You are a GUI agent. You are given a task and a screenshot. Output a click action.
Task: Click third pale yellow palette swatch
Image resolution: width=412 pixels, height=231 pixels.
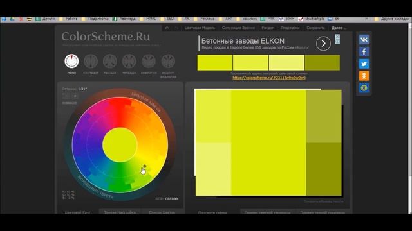point(286,63)
